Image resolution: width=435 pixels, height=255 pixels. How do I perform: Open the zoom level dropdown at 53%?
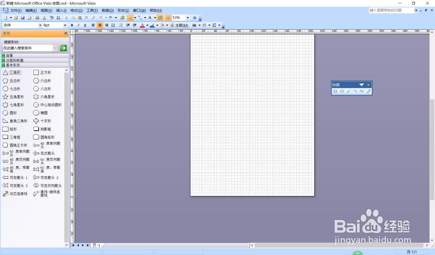[188, 18]
